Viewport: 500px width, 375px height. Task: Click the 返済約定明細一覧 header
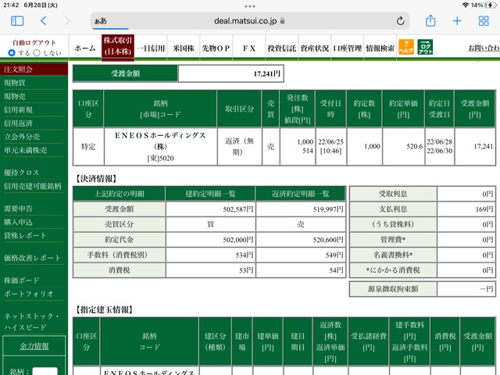pyautogui.click(x=300, y=194)
